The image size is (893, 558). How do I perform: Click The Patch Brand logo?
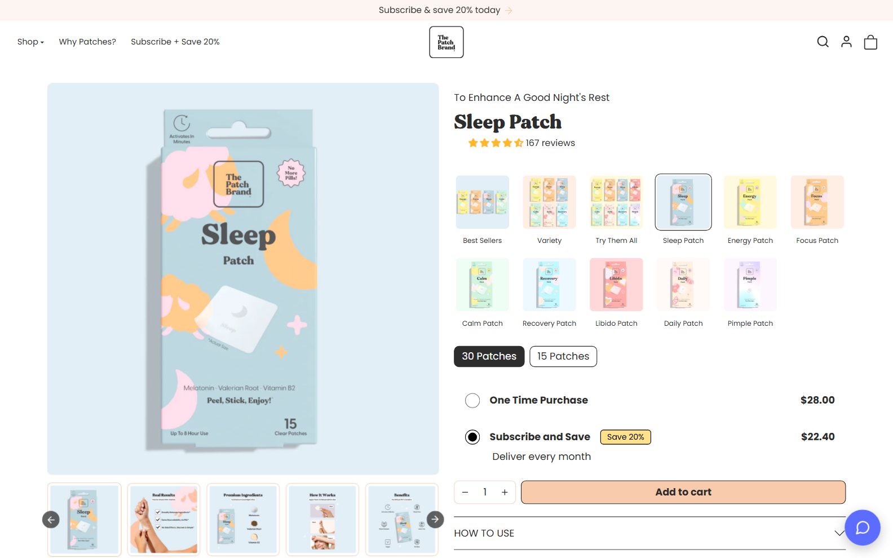[x=446, y=42]
